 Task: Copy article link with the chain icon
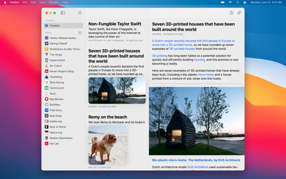[x=239, y=13]
